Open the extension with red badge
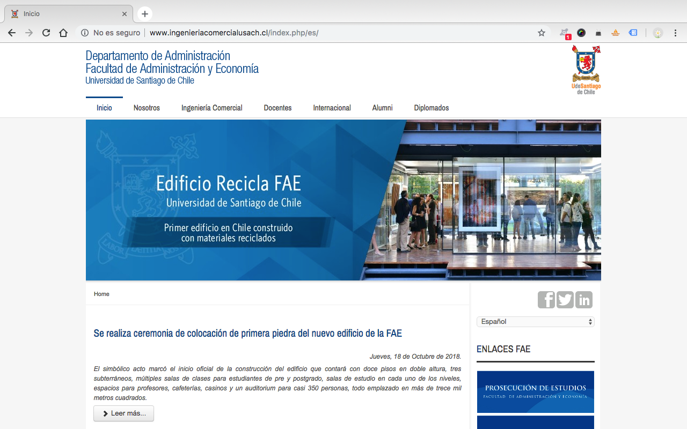The width and height of the screenshot is (687, 429). [x=565, y=33]
